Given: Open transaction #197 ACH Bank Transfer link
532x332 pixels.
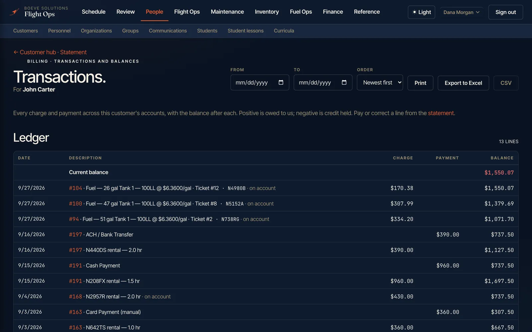Looking at the screenshot, I should pos(75,235).
